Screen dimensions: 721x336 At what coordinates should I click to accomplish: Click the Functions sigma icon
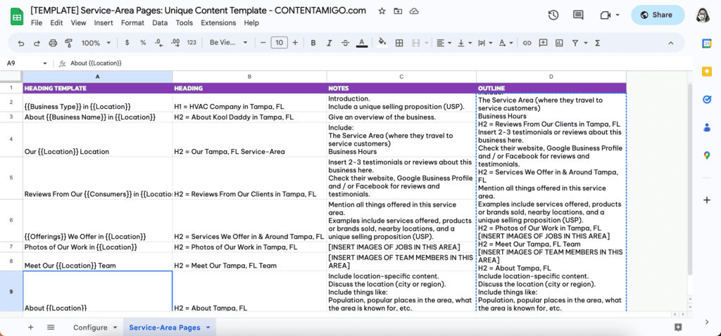coord(597,43)
